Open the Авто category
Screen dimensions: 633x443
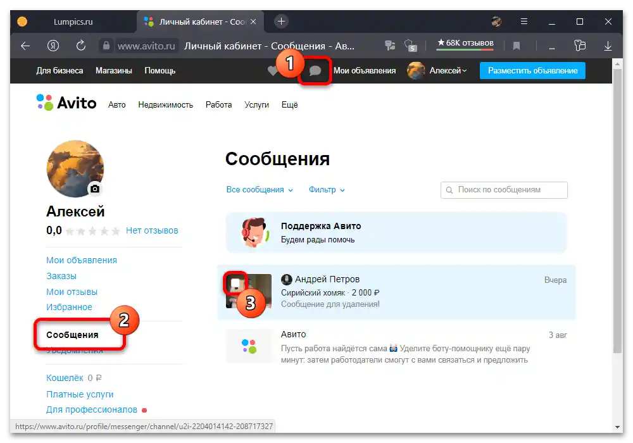(116, 105)
